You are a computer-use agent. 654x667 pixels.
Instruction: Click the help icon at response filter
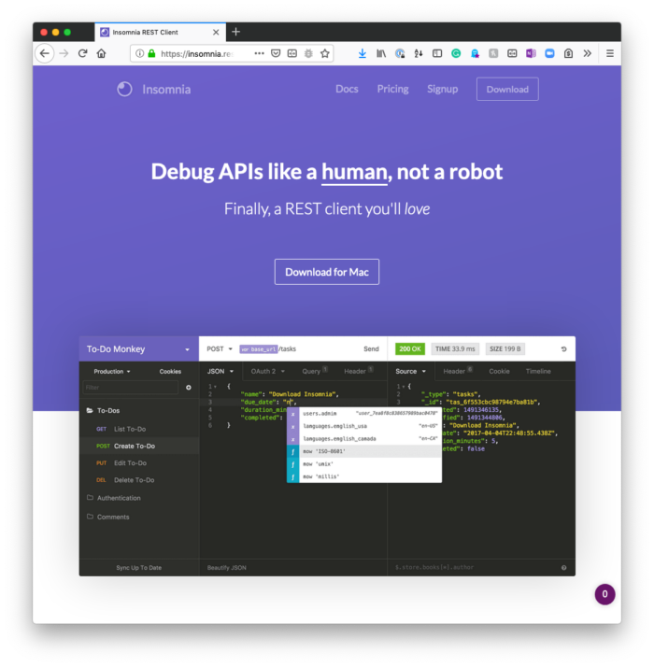[563, 567]
